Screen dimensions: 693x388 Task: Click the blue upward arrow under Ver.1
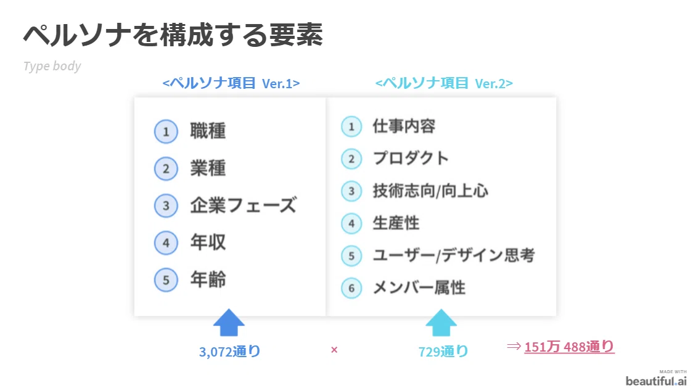click(229, 323)
